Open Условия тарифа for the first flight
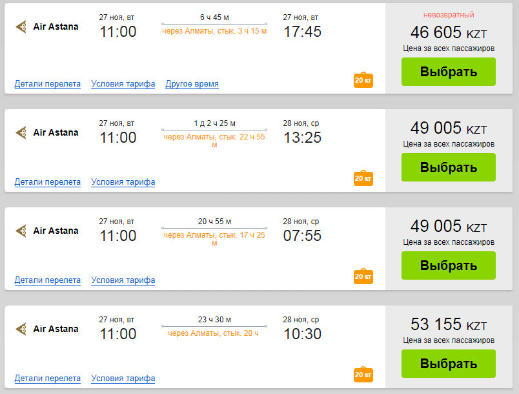Screen dimensions: 519x394 (x=123, y=84)
